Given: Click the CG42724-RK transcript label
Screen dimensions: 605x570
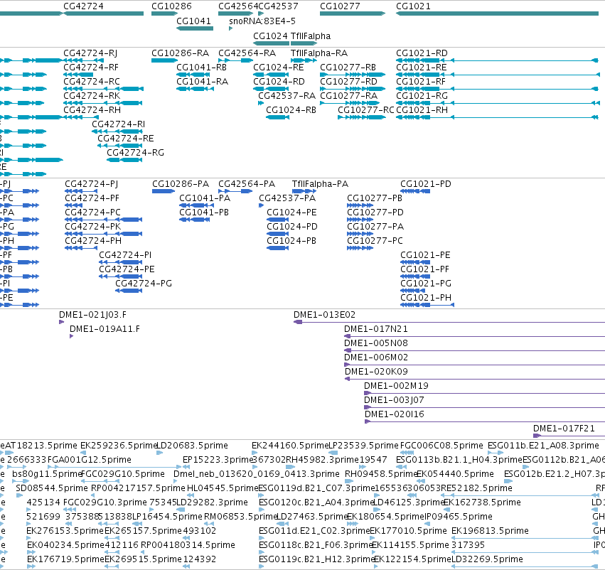Looking at the screenshot, I should [x=92, y=96].
